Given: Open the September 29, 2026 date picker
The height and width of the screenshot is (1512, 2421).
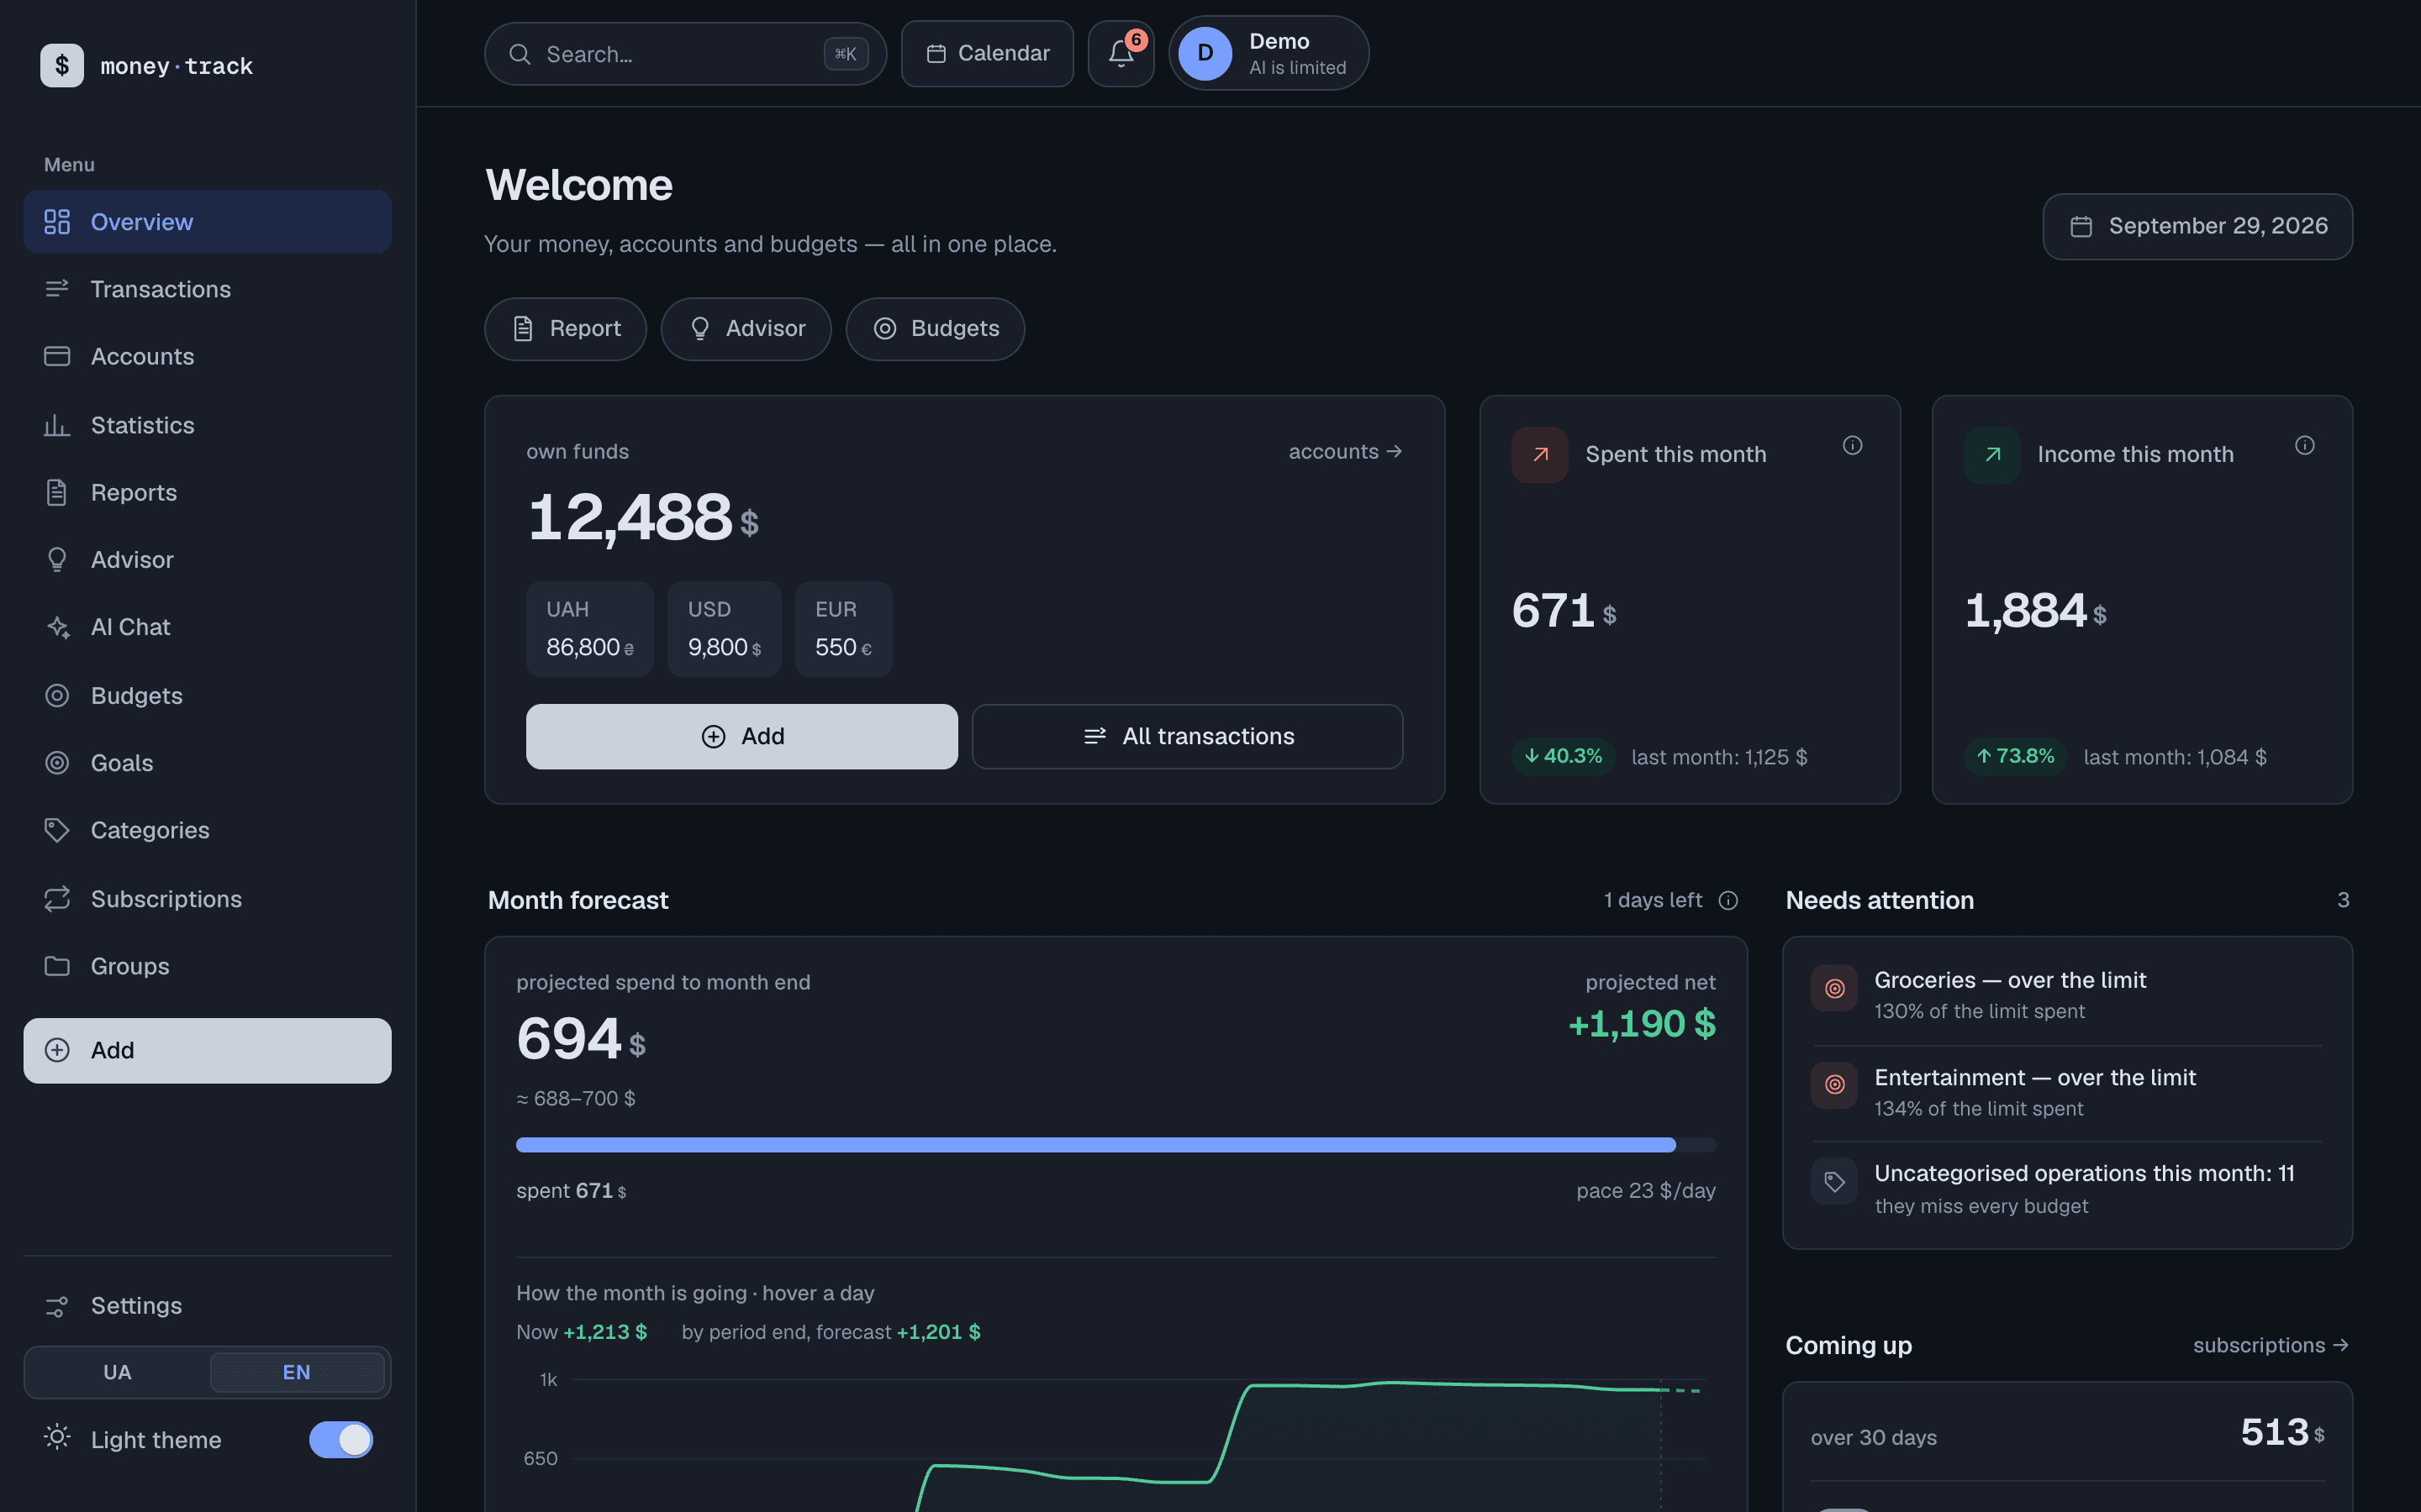Looking at the screenshot, I should coord(2197,227).
